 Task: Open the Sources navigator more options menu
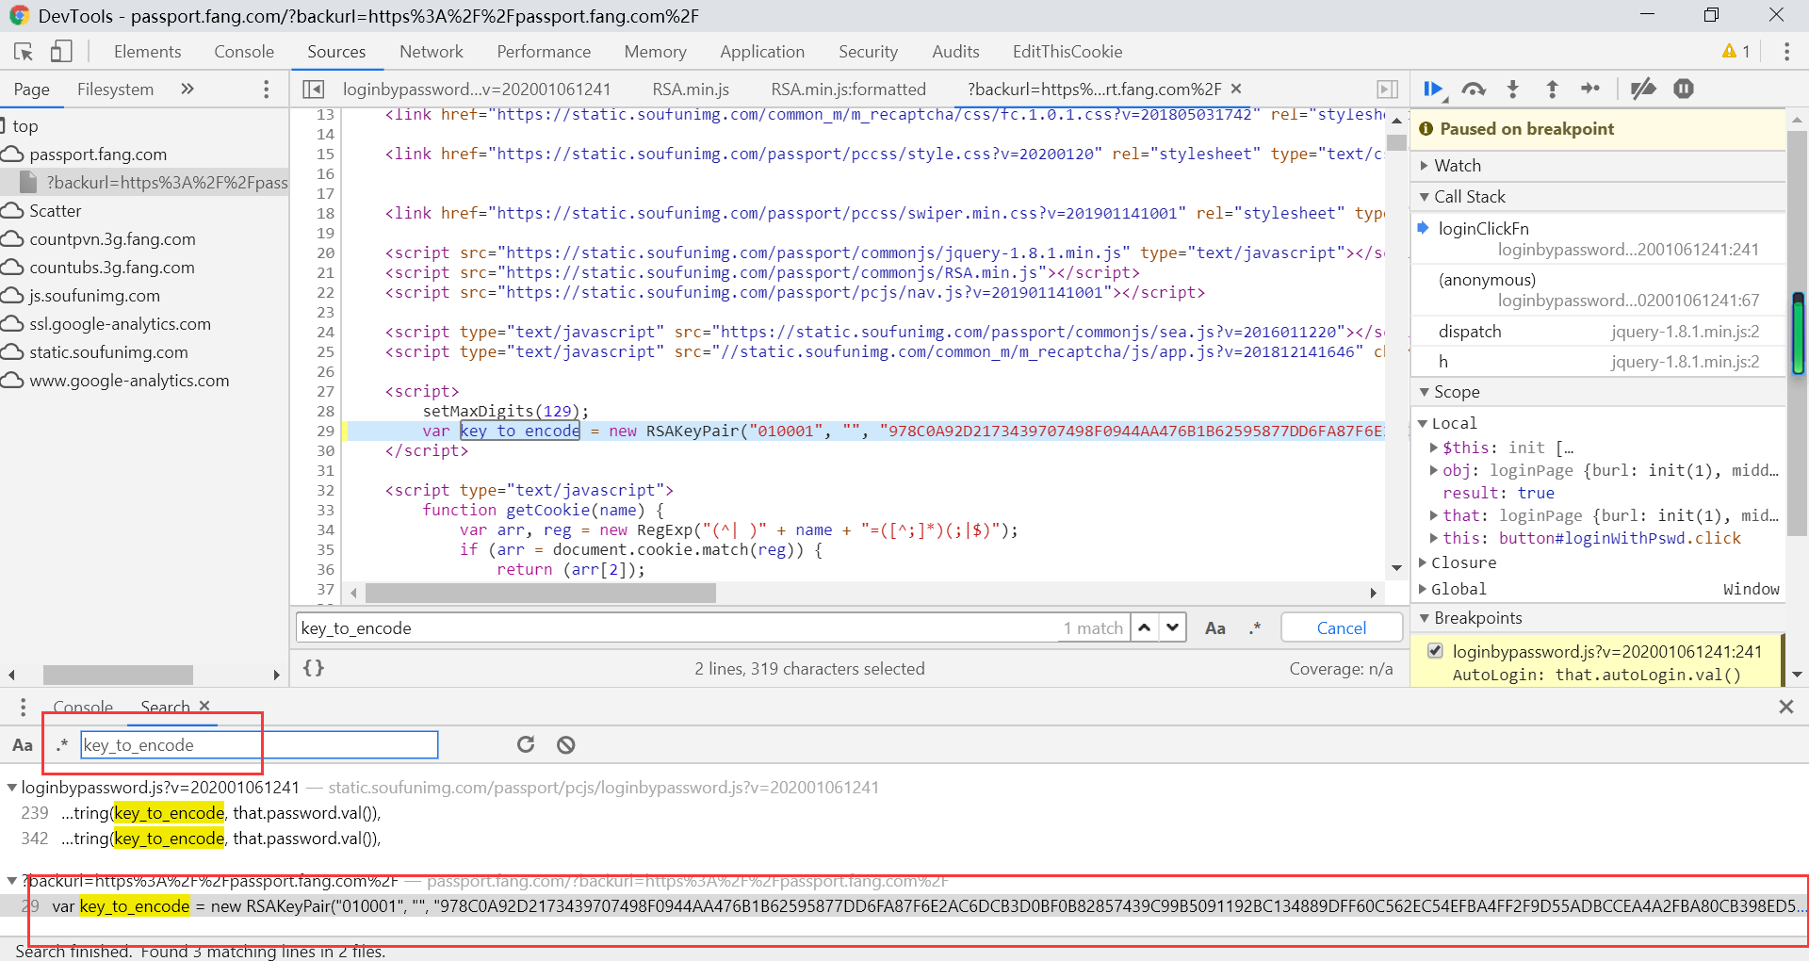[x=267, y=90]
